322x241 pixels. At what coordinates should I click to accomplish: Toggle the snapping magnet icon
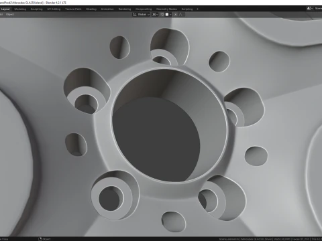tap(162, 15)
